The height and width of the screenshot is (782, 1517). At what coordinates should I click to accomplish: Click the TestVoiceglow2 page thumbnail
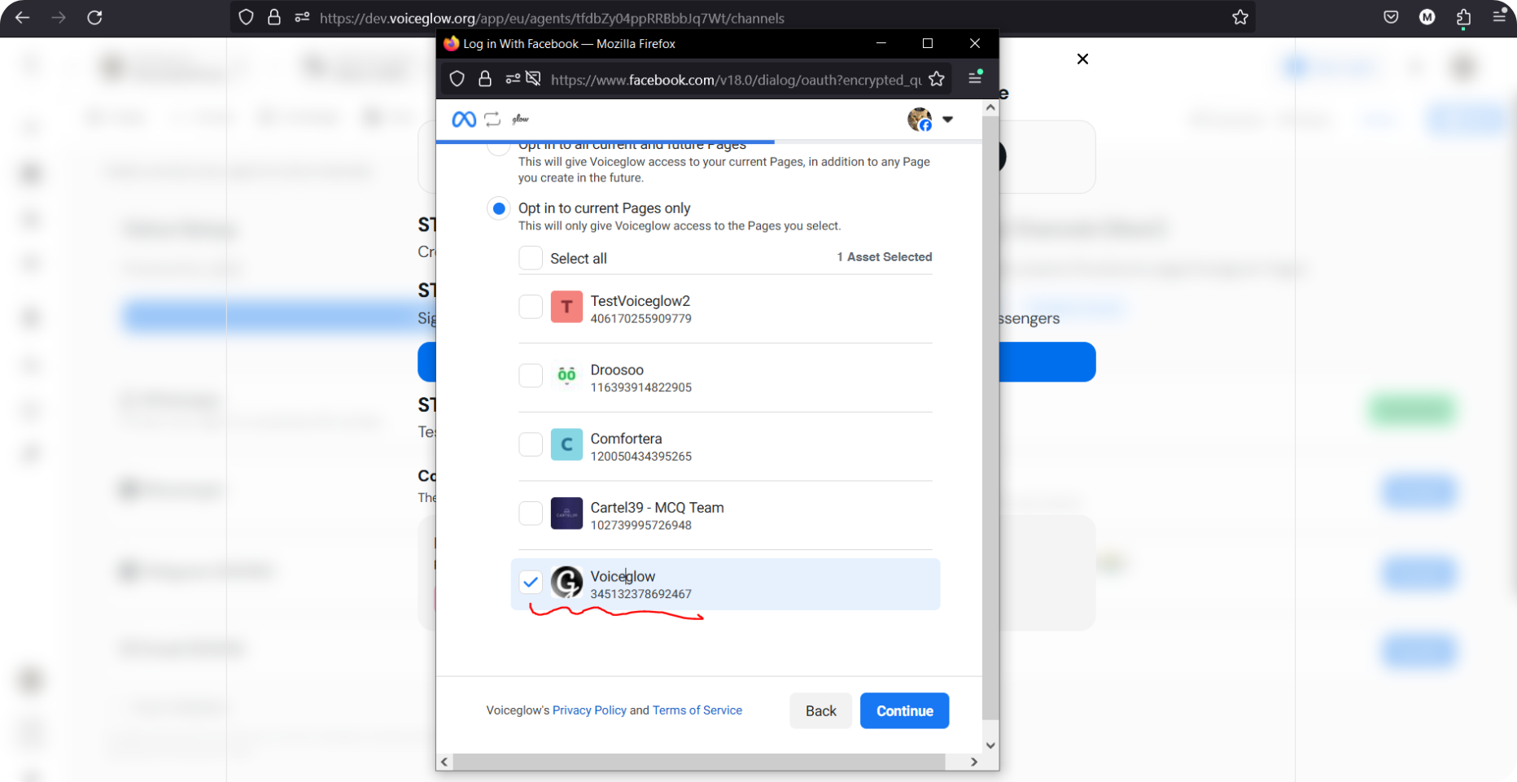[566, 307]
